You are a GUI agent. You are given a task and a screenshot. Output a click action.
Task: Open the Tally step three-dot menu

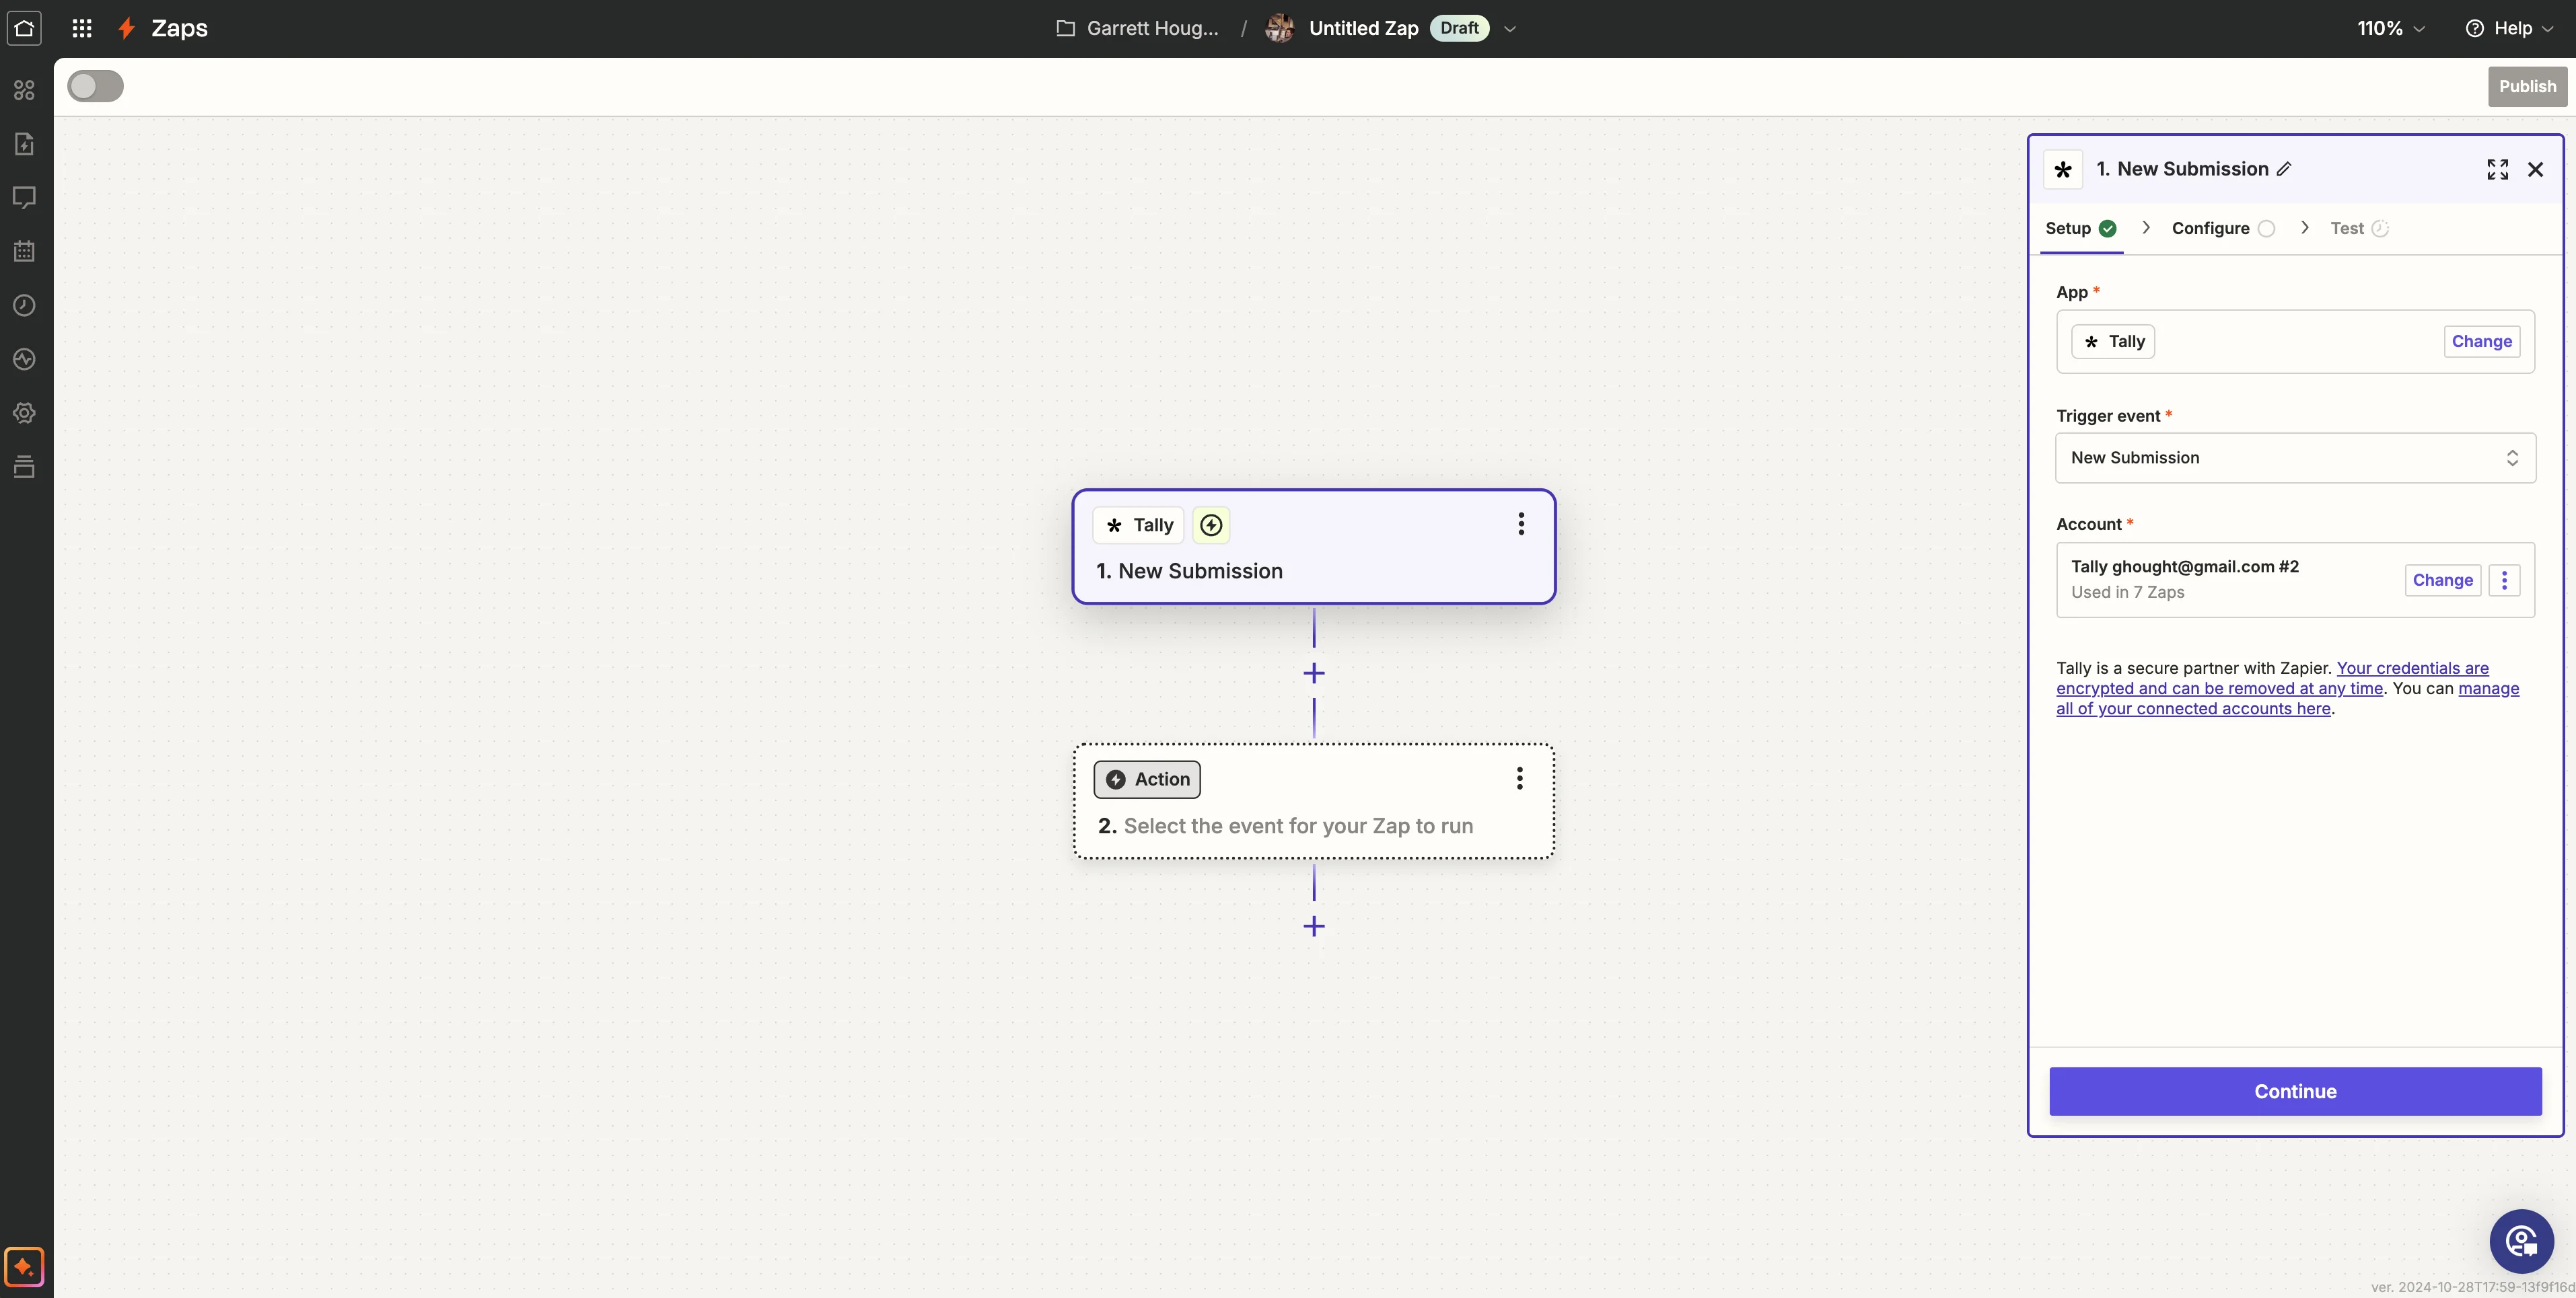[x=1521, y=524]
